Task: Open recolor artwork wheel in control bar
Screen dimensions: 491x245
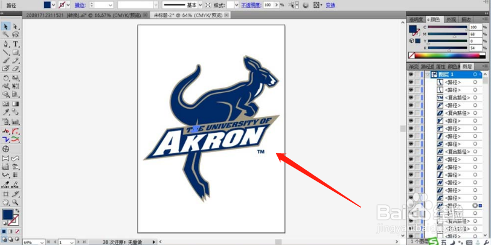Action: click(306, 5)
